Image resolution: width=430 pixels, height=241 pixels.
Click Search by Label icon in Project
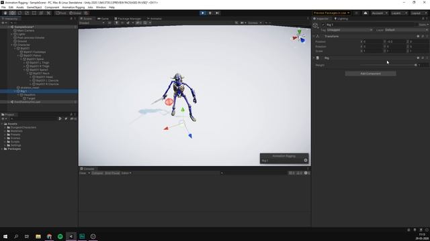coord(66,119)
